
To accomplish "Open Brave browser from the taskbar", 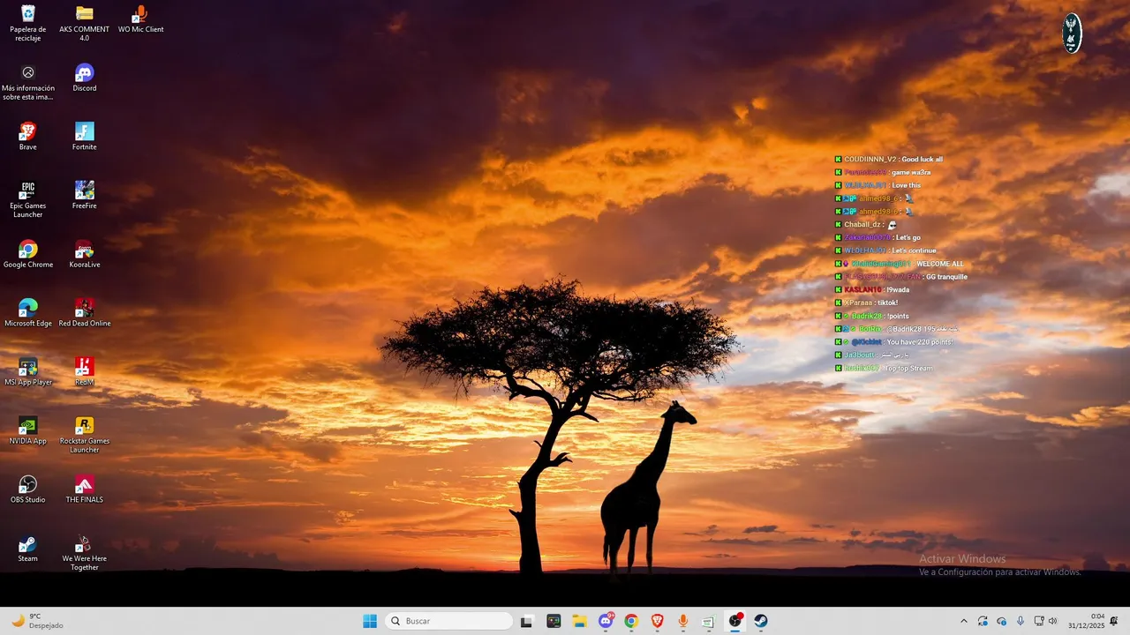I will click(x=657, y=621).
